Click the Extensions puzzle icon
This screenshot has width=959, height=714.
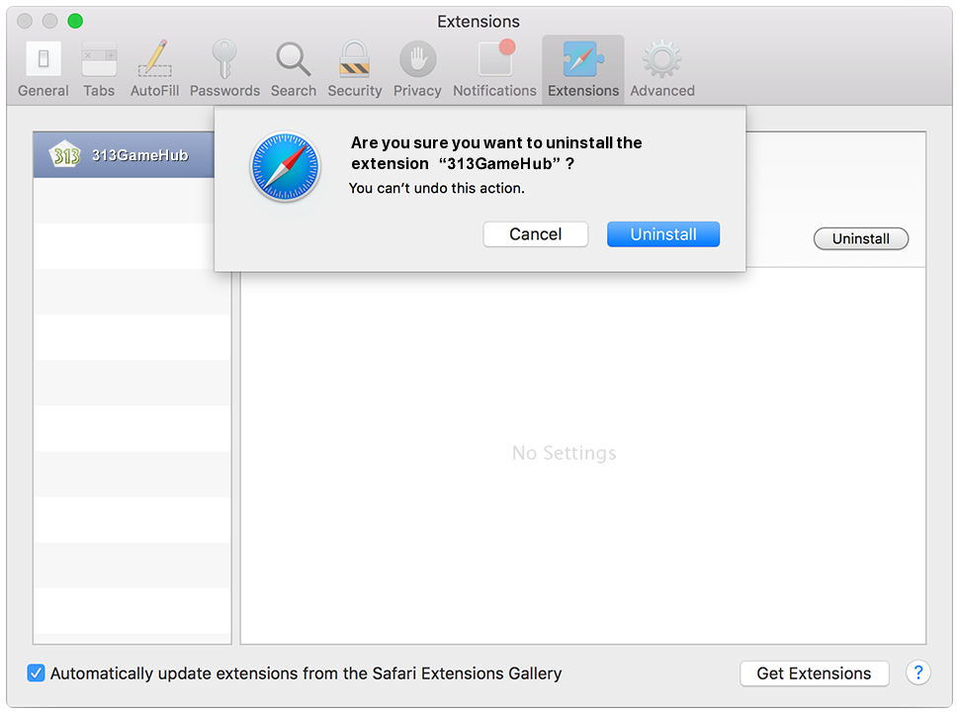[582, 59]
